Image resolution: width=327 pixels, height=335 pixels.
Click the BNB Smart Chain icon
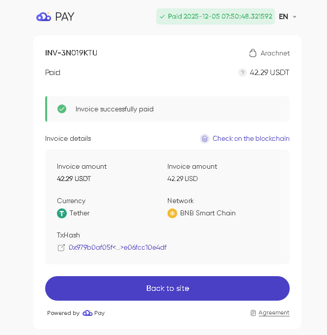172,213
